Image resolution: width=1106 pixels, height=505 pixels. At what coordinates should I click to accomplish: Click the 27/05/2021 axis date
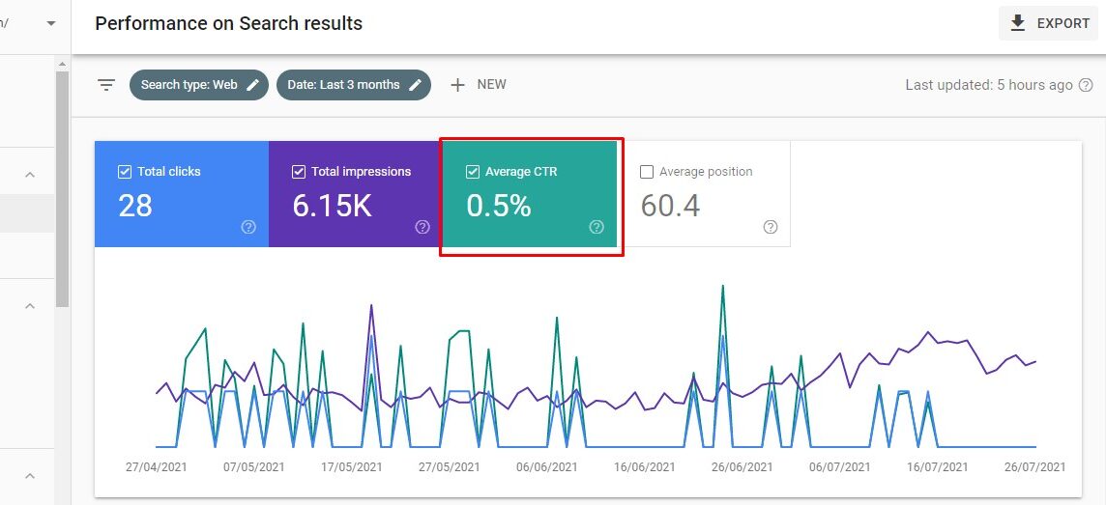coord(450,467)
